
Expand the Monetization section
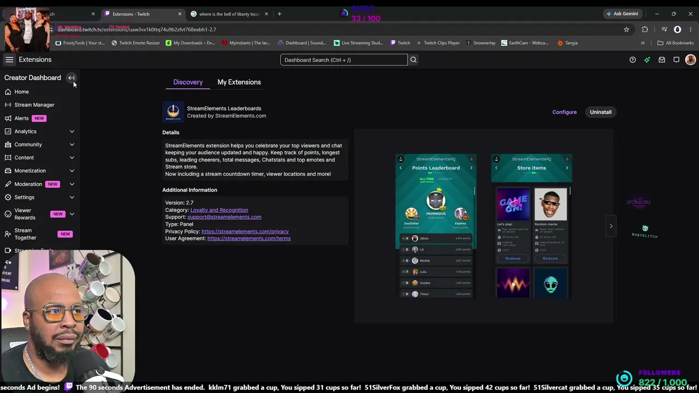coord(72,171)
